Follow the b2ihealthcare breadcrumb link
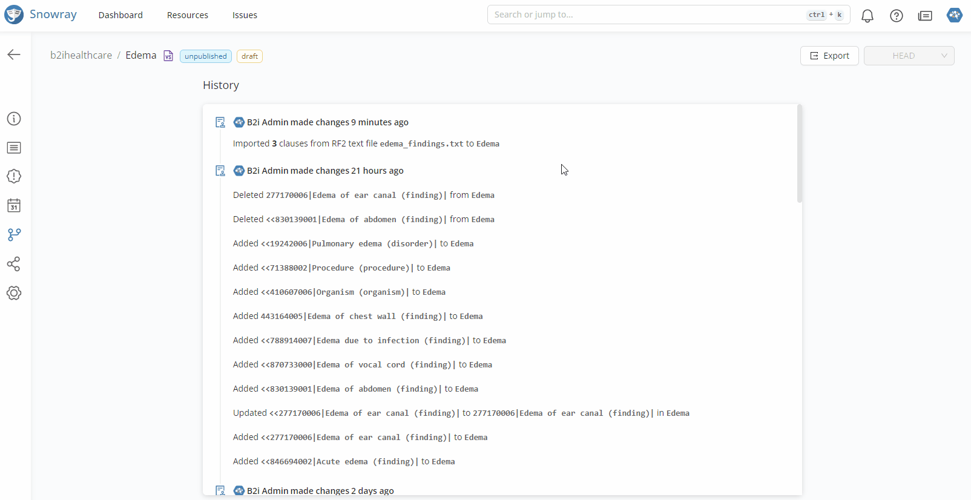The height and width of the screenshot is (500, 971). (81, 55)
